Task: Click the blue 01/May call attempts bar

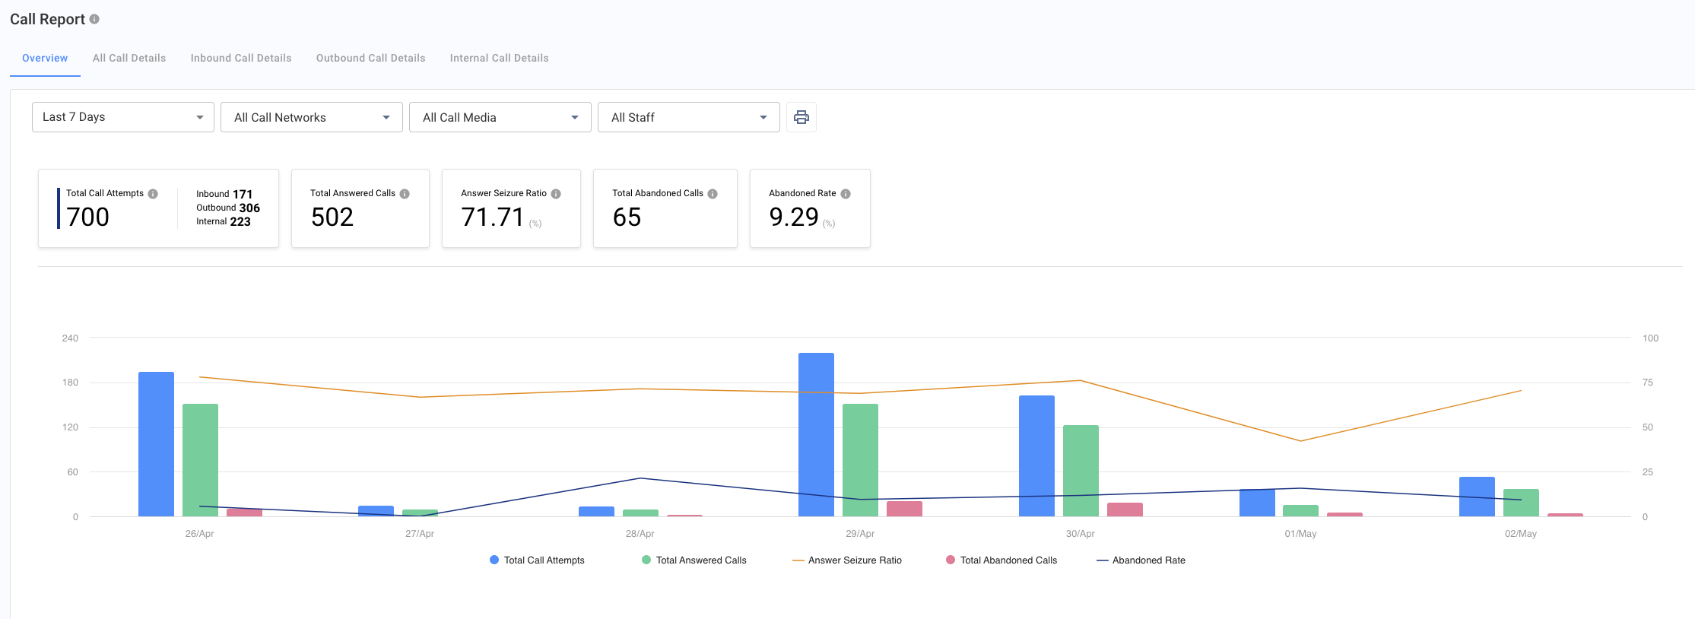Action: point(1257,503)
